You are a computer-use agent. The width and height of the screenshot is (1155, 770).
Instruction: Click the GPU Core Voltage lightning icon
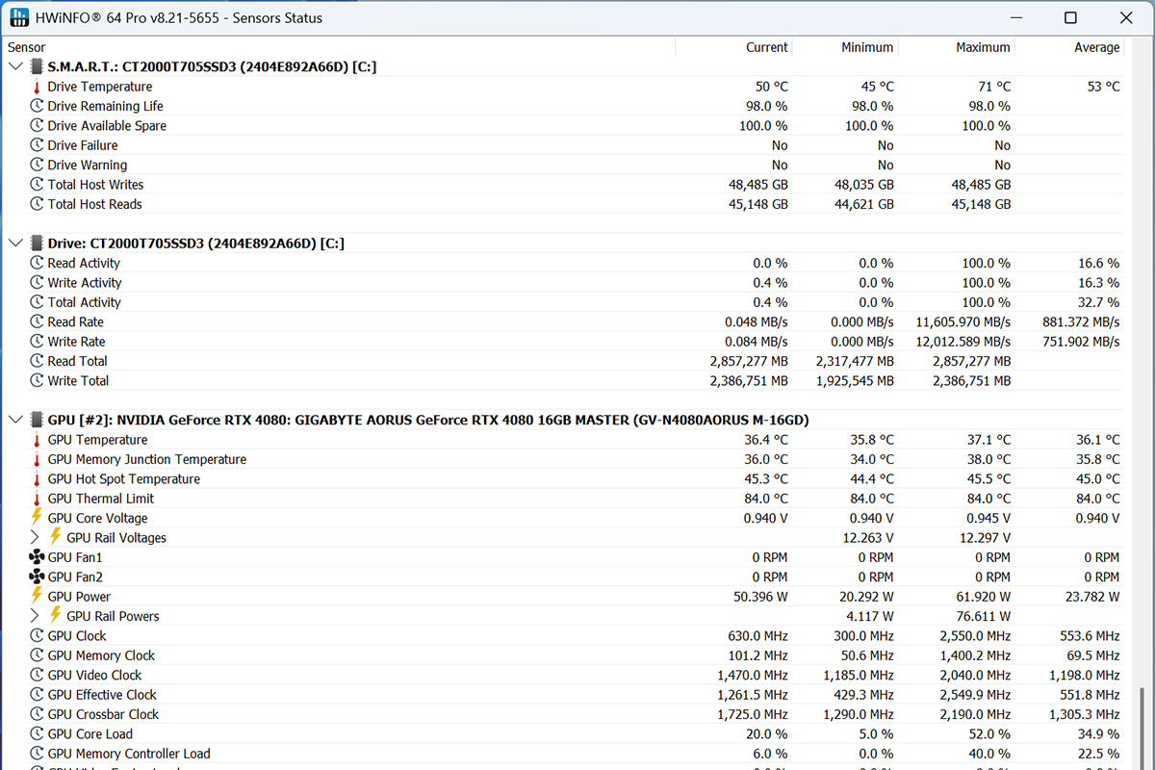click(x=38, y=518)
